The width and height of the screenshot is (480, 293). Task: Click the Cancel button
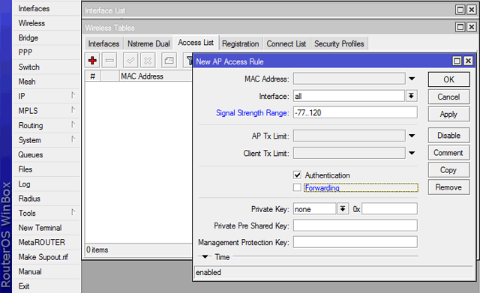[x=448, y=97]
